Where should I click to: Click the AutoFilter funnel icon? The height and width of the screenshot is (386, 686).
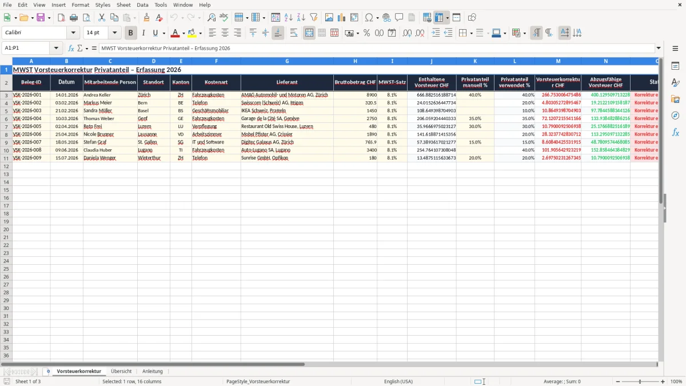314,18
